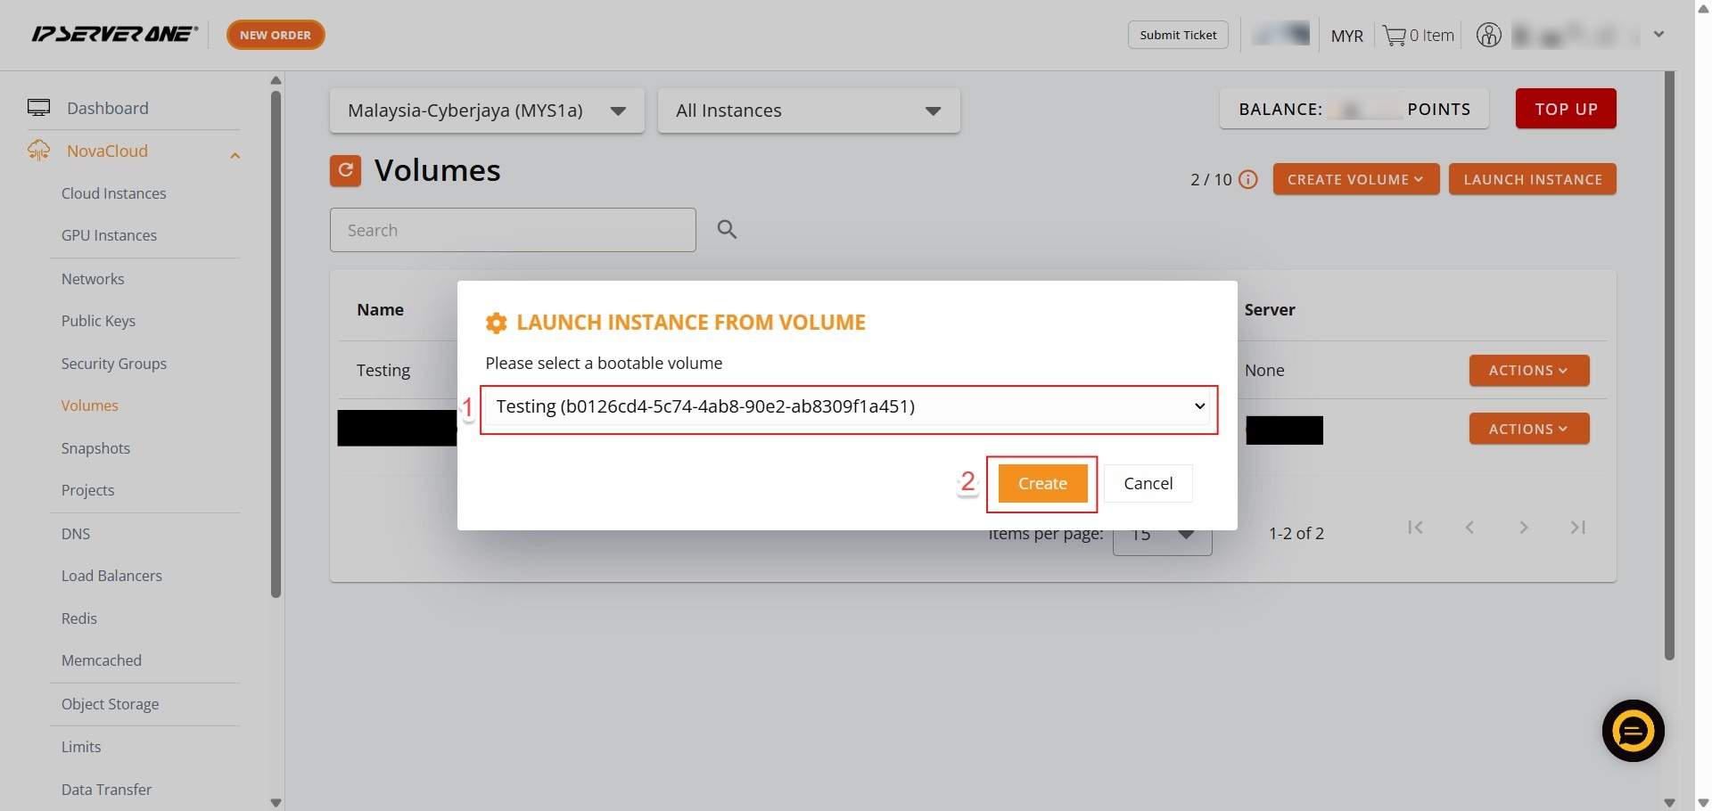Open the All Instances filter dropdown

(808, 111)
